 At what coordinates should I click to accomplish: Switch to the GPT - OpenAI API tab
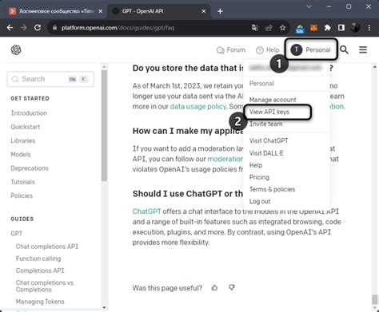[x=158, y=11]
